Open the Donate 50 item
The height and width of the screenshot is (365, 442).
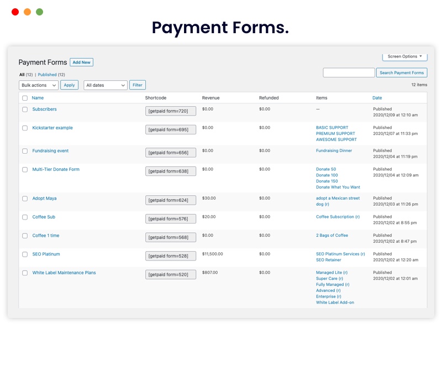pyautogui.click(x=326, y=169)
